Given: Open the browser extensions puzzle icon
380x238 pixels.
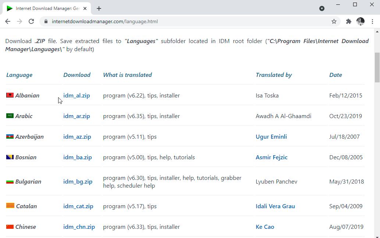Looking at the screenshot, I should [x=348, y=21].
